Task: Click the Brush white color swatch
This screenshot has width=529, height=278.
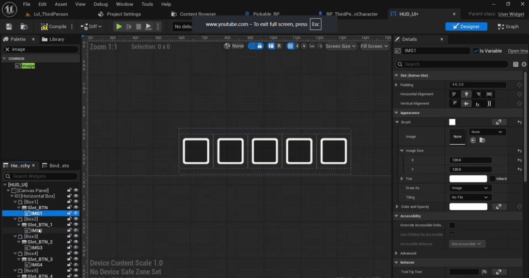Action: [x=452, y=122]
